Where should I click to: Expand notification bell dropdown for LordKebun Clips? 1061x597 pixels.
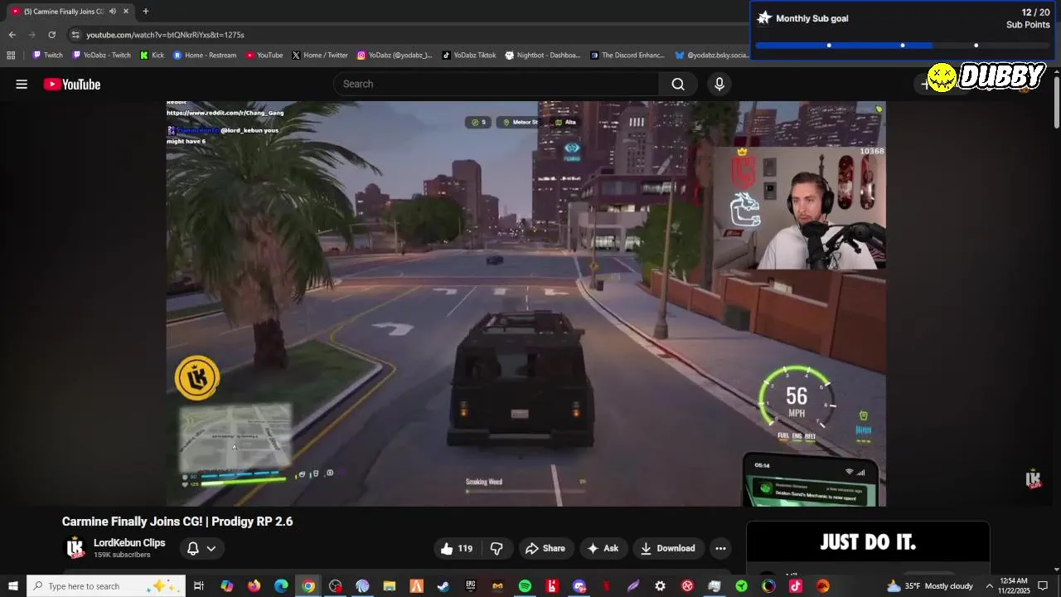201,548
